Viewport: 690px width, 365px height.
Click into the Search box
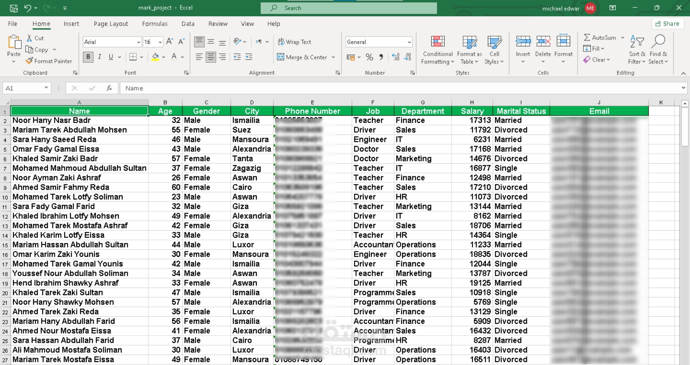click(x=349, y=8)
